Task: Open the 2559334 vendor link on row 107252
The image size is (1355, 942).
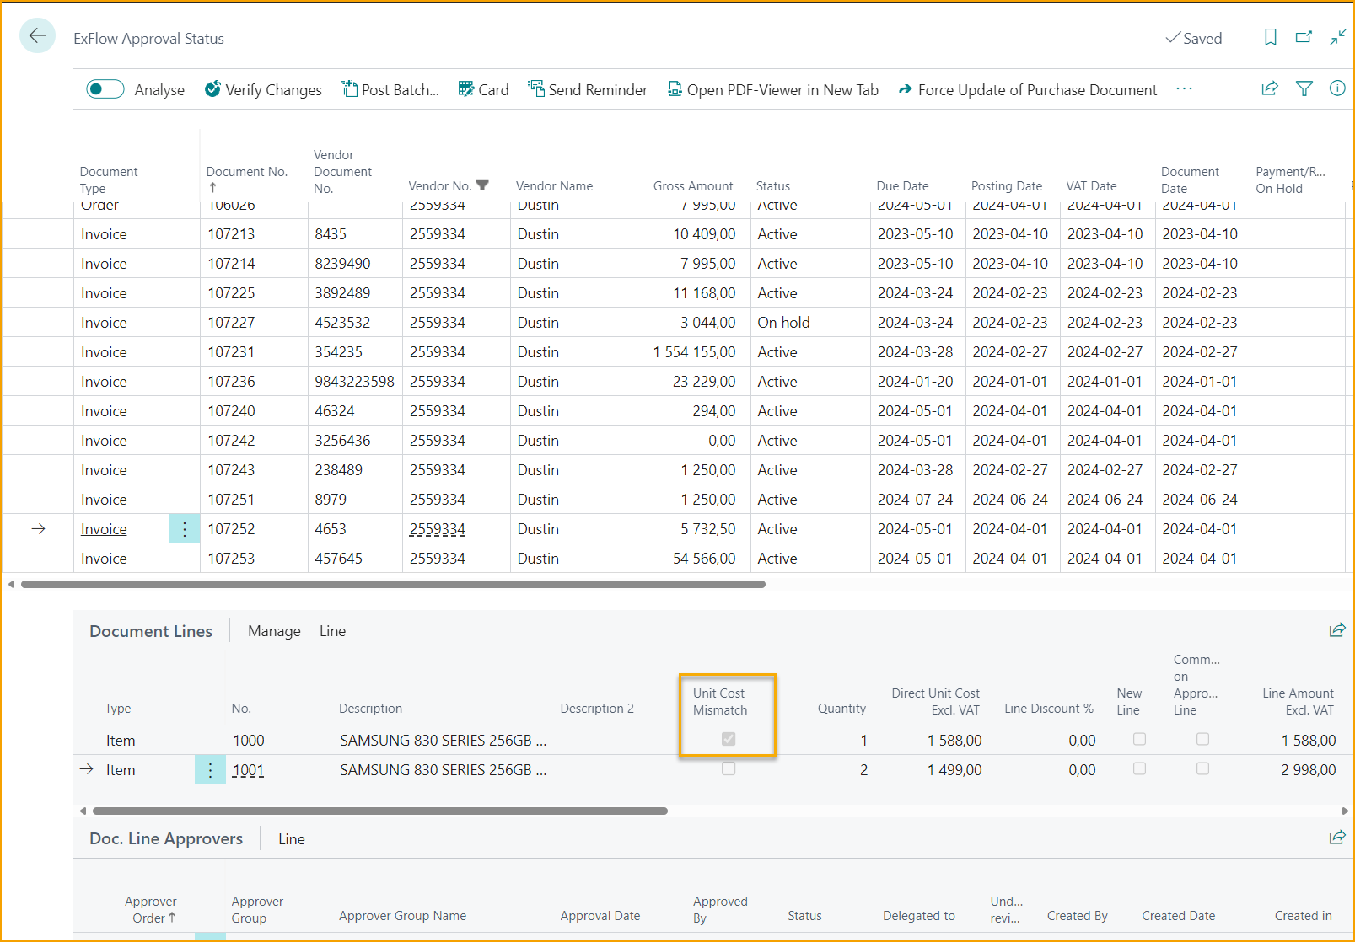Action: [x=438, y=529]
